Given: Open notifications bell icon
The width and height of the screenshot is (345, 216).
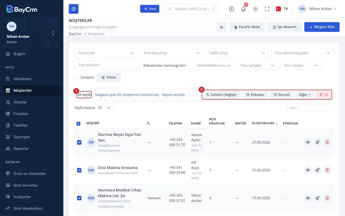Looking at the screenshot, I should pyautogui.click(x=243, y=9).
